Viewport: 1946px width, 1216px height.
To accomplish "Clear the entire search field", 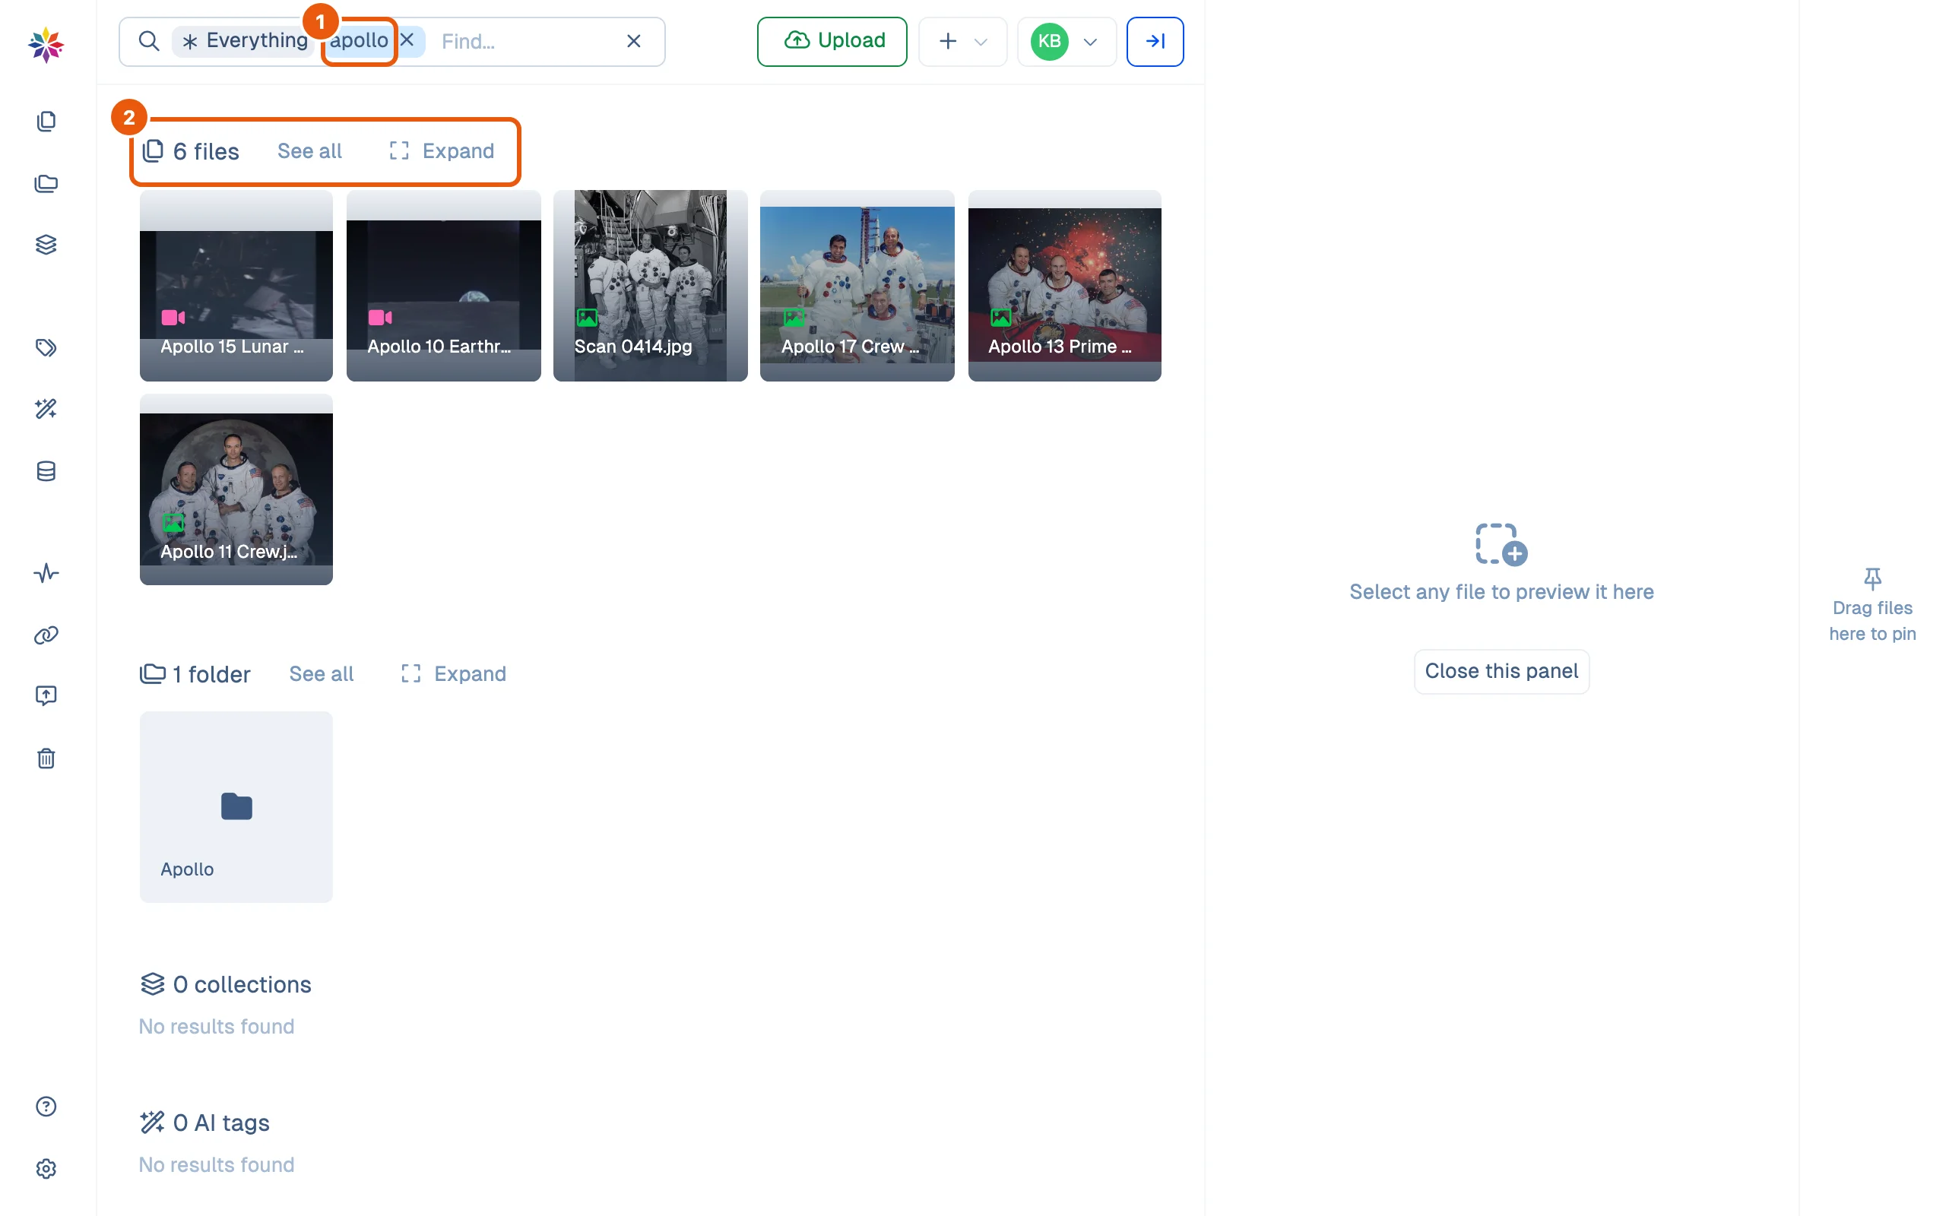I will (x=634, y=41).
